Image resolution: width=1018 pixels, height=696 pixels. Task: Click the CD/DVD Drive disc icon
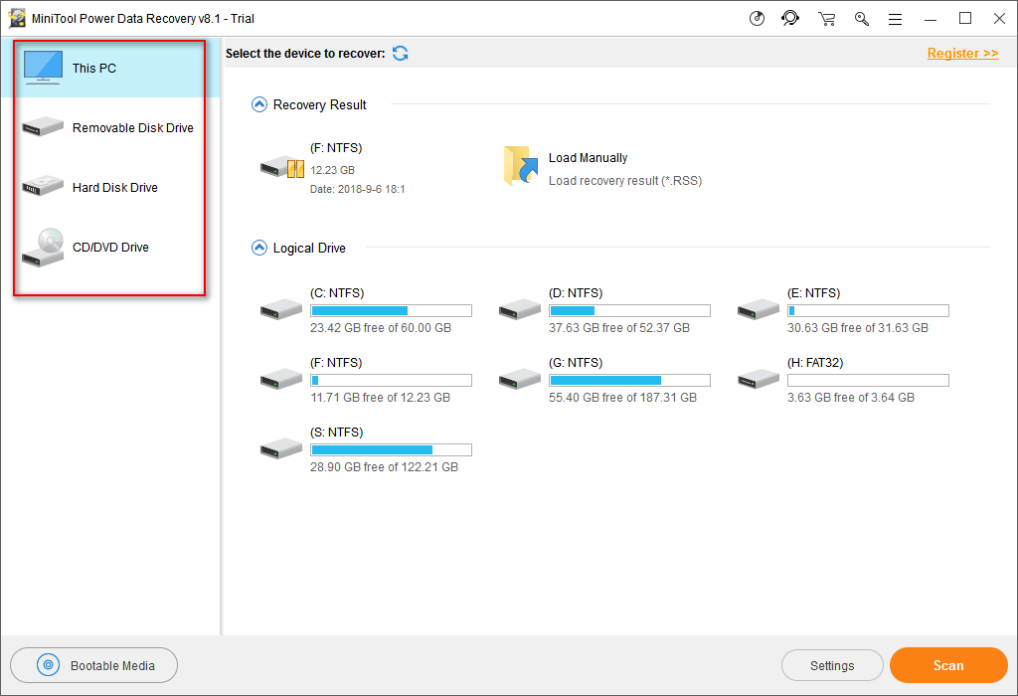click(x=43, y=248)
